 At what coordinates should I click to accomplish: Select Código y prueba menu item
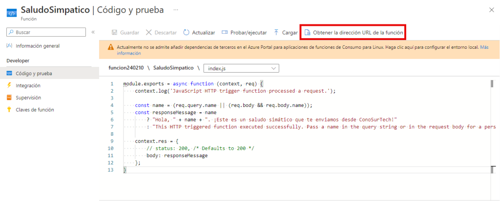tap(34, 73)
